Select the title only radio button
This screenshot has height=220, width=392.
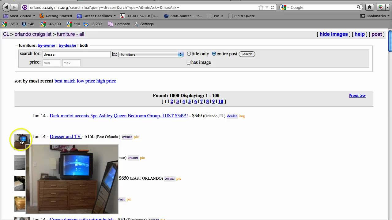pyautogui.click(x=189, y=54)
